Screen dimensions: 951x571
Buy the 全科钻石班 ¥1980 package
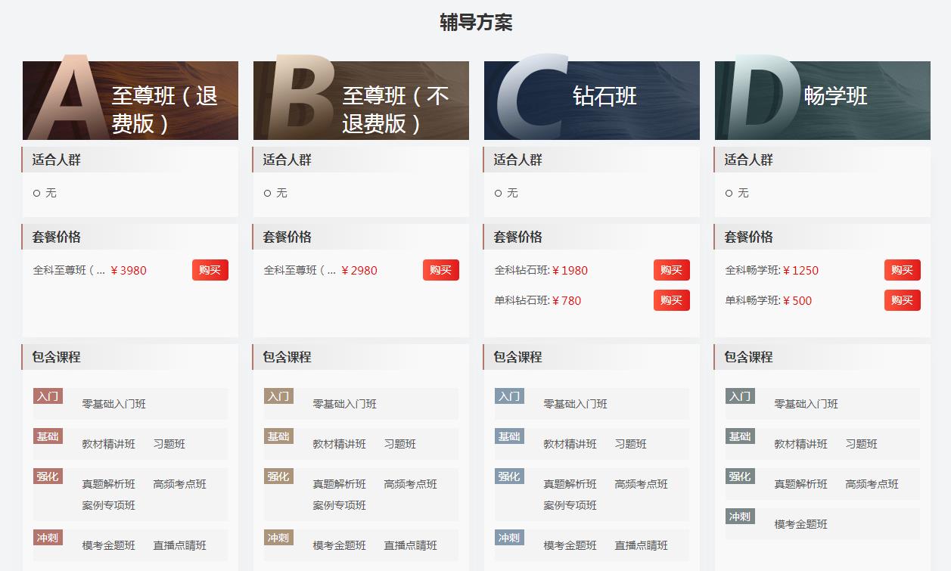(672, 270)
